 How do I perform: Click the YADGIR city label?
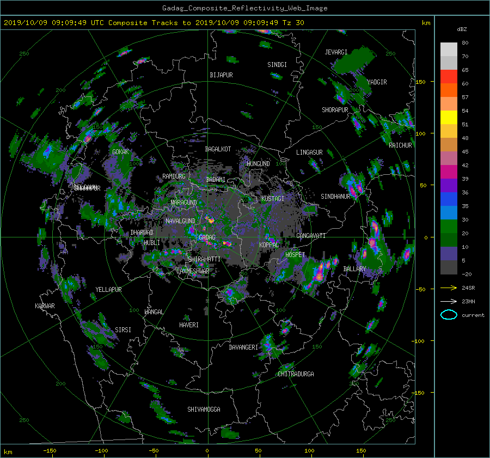377,82
